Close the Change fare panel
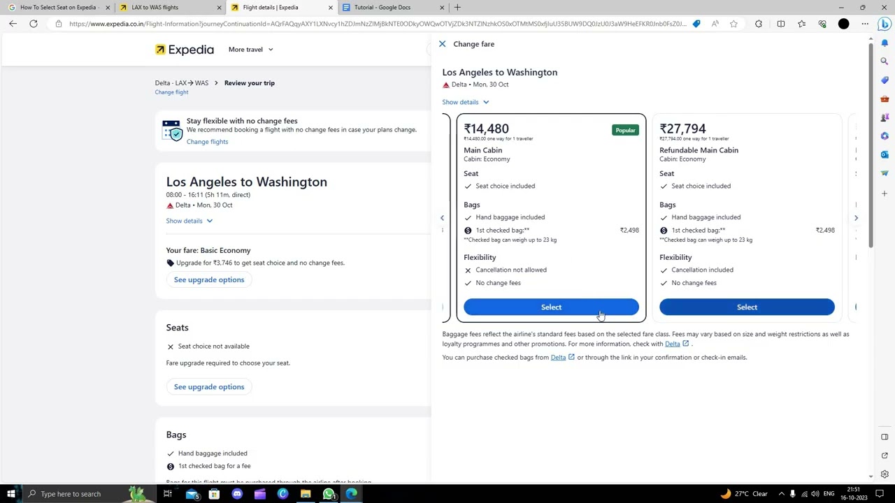895x503 pixels. [442, 44]
